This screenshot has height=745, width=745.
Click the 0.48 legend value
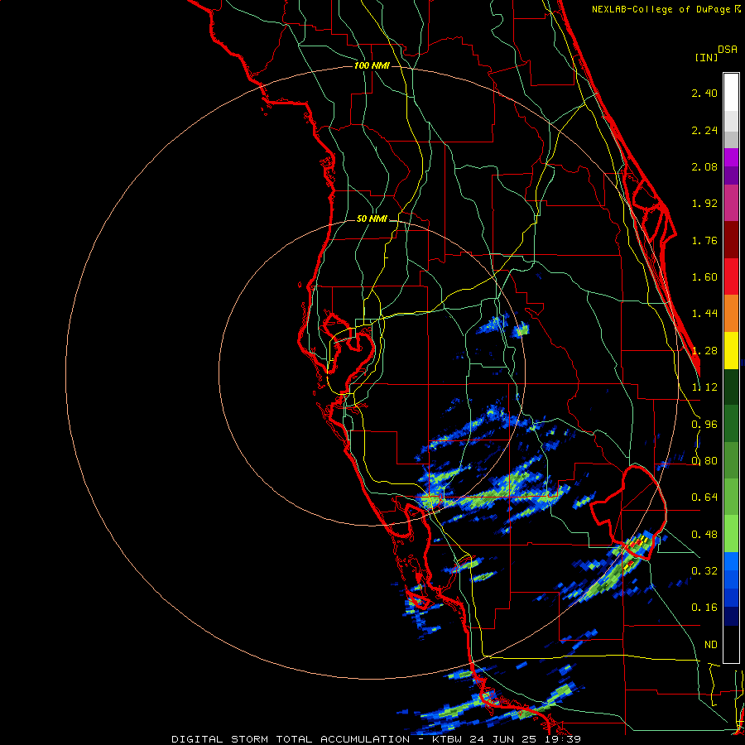[704, 535]
